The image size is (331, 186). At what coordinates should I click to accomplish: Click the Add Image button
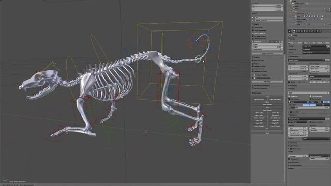(x=267, y=82)
